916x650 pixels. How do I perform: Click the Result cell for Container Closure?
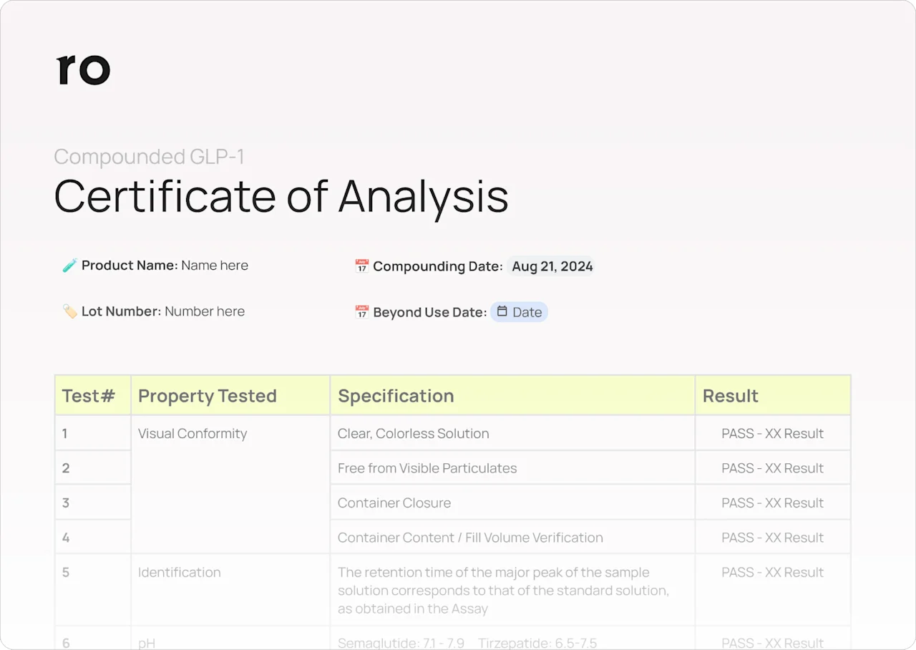point(772,503)
